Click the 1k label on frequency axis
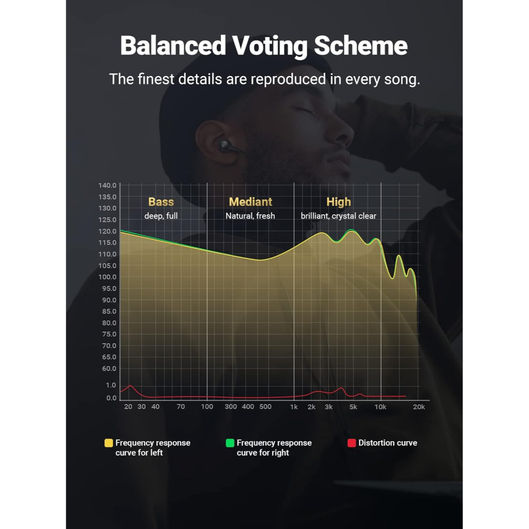This screenshot has width=529, height=529. (x=294, y=407)
